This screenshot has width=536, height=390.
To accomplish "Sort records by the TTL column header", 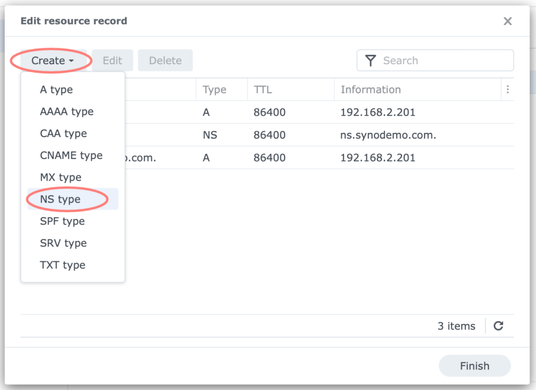I will [263, 89].
